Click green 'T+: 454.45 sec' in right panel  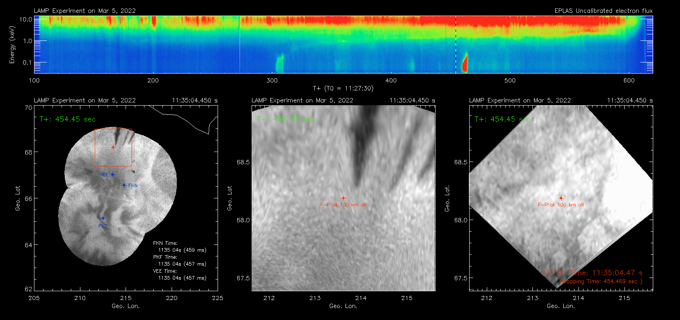point(503,119)
